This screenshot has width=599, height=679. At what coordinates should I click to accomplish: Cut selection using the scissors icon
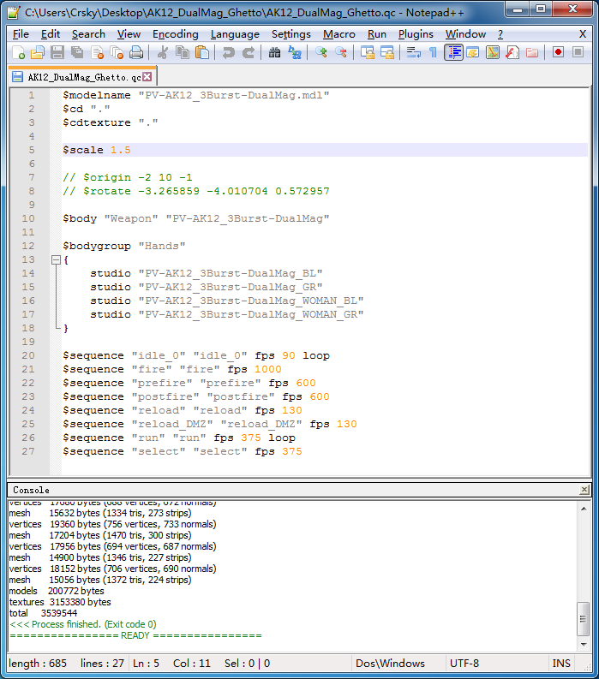click(162, 53)
